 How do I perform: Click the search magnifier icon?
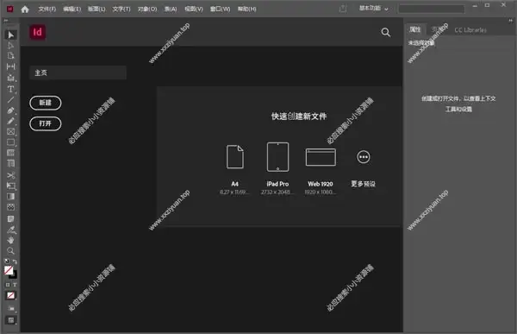[386, 32]
